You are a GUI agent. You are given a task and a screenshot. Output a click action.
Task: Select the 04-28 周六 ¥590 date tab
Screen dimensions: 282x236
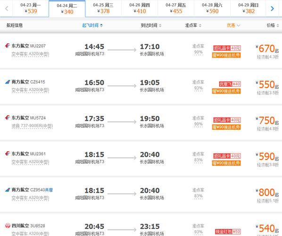[x=212, y=8]
